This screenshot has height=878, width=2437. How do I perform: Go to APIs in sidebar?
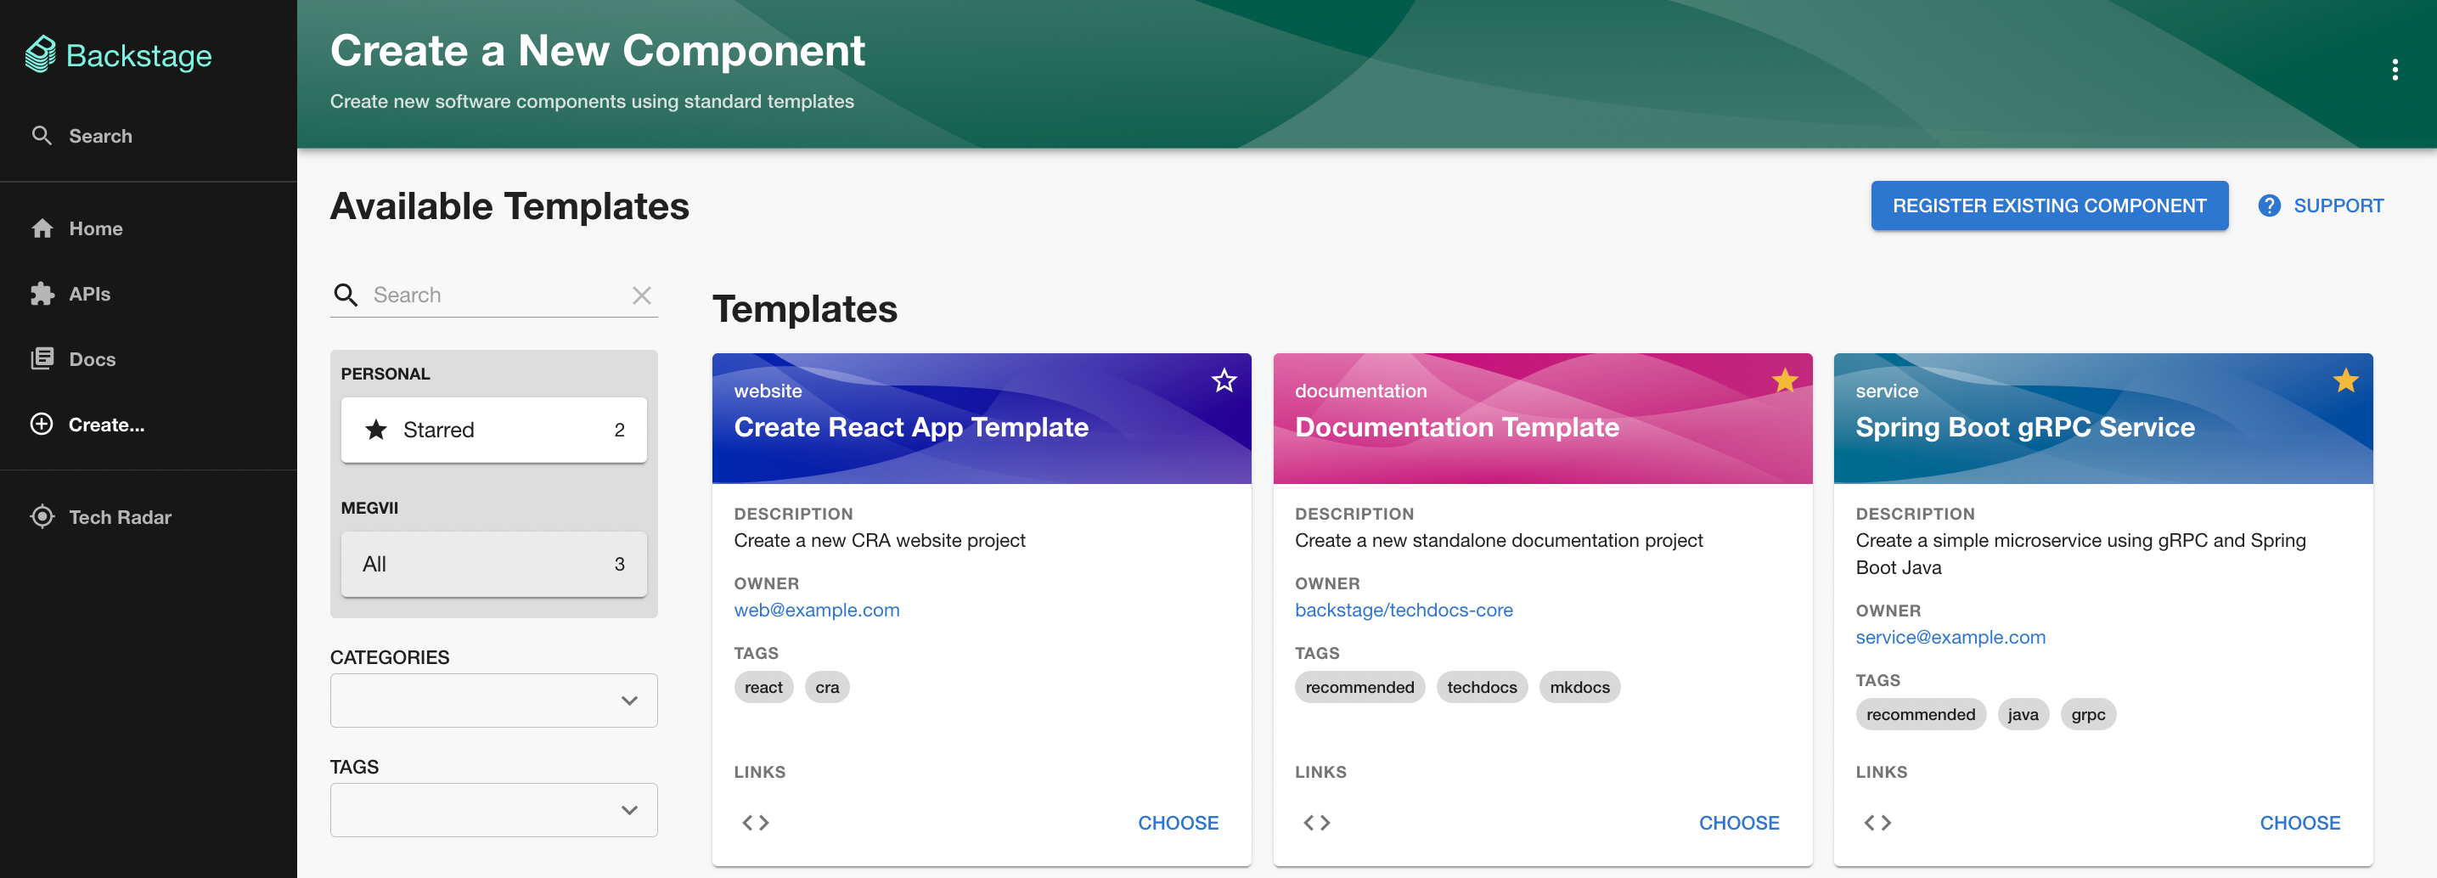pyautogui.click(x=89, y=293)
